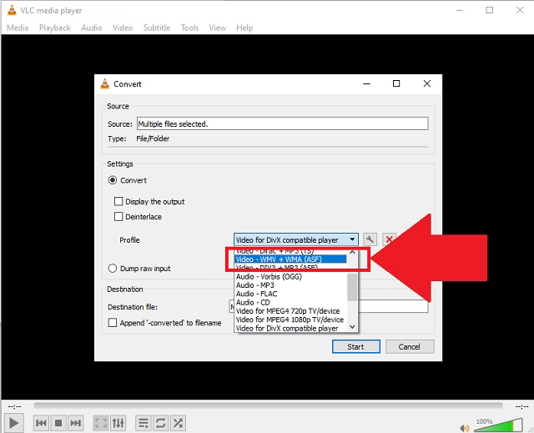Choose Audio - FLAC profile
Screen dimensions: 534x433
290,294
